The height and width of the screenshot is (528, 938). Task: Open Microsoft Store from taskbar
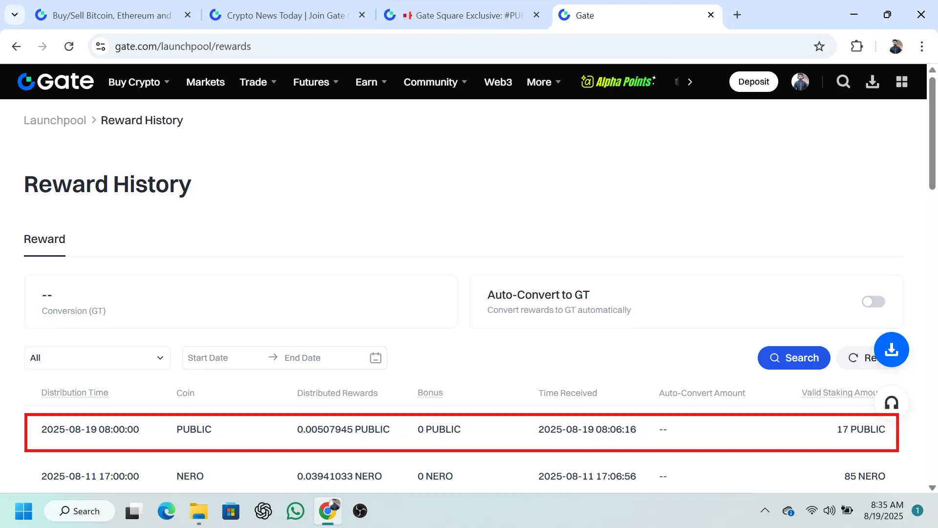point(231,511)
